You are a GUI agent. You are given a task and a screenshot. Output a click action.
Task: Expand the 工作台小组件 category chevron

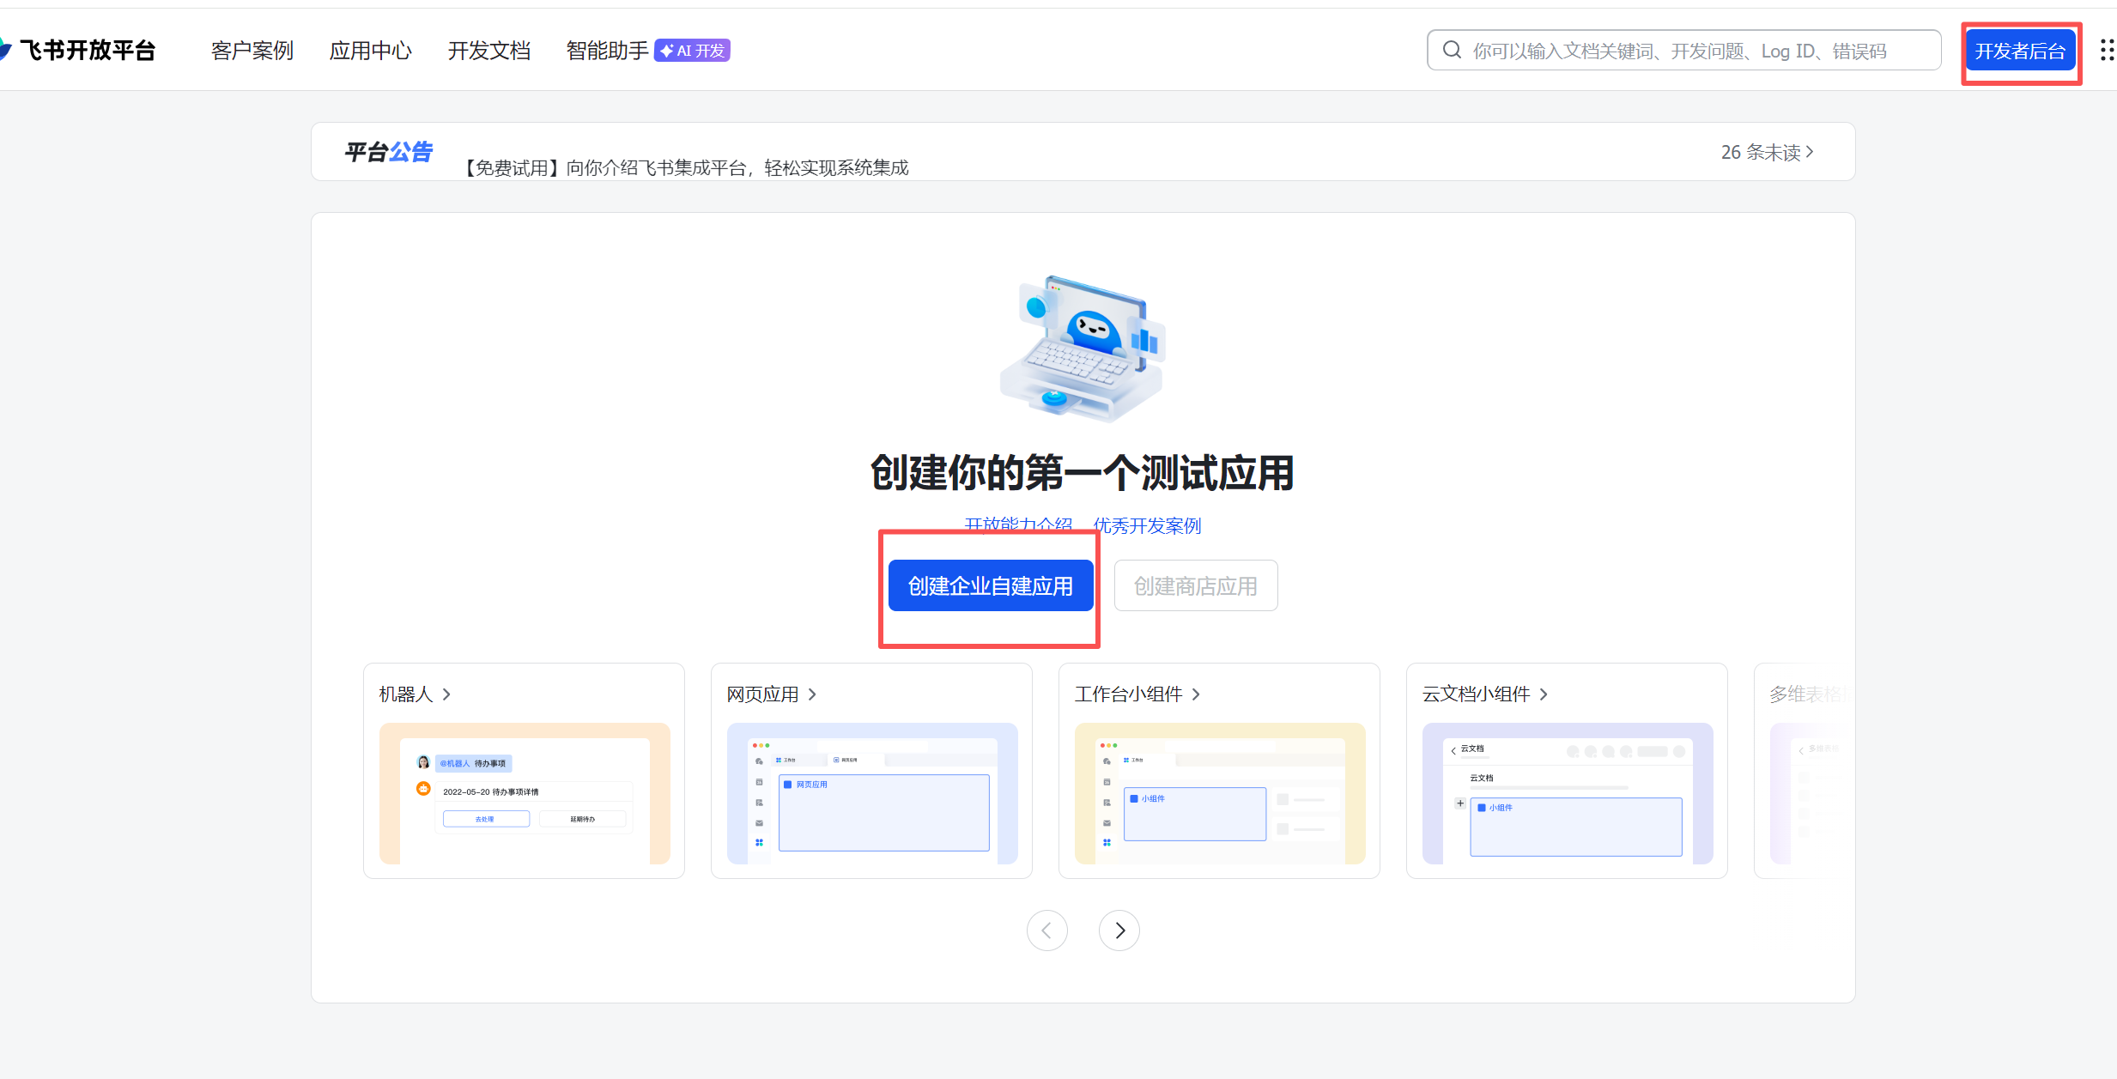tap(1196, 694)
